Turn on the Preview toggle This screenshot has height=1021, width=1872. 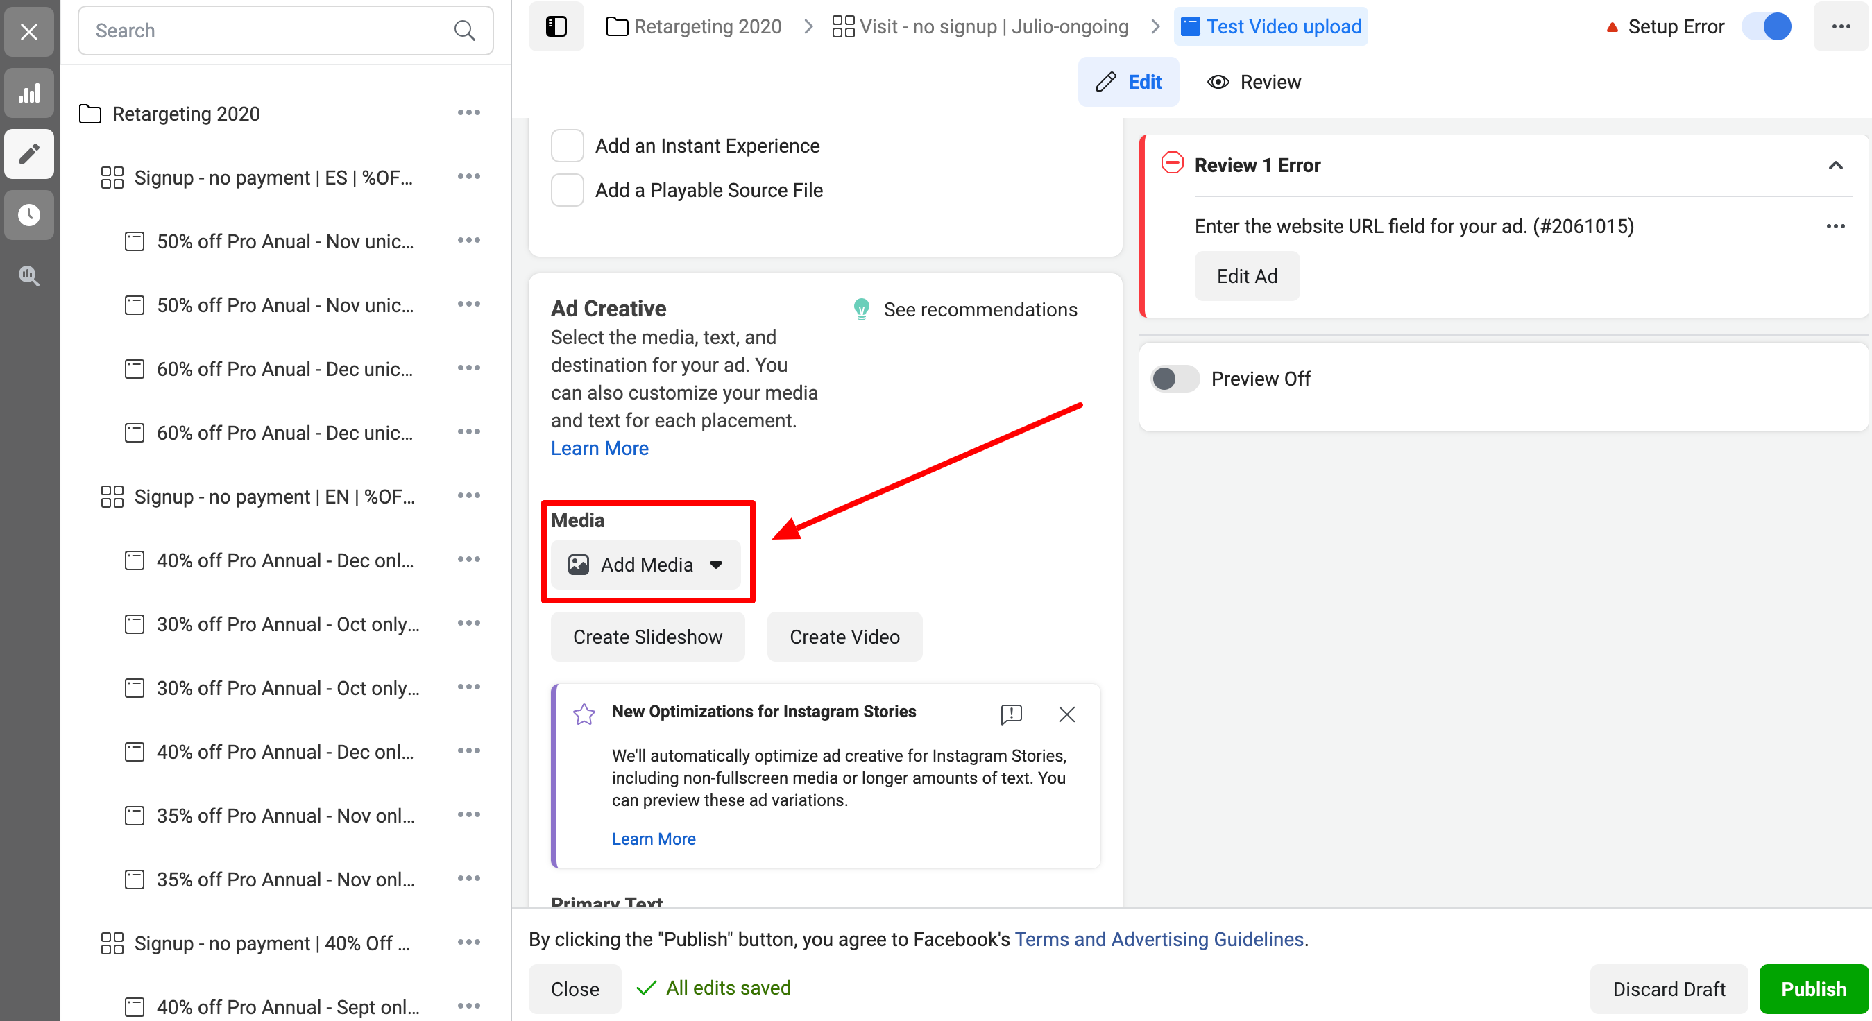click(1175, 379)
